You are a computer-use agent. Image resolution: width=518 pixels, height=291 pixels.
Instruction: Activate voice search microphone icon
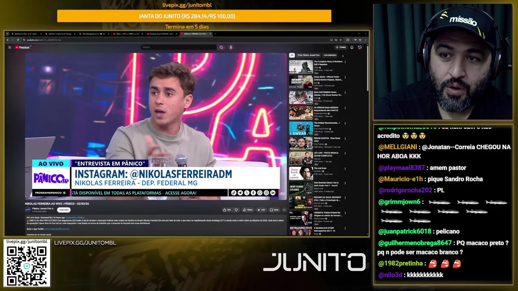[x=231, y=47]
